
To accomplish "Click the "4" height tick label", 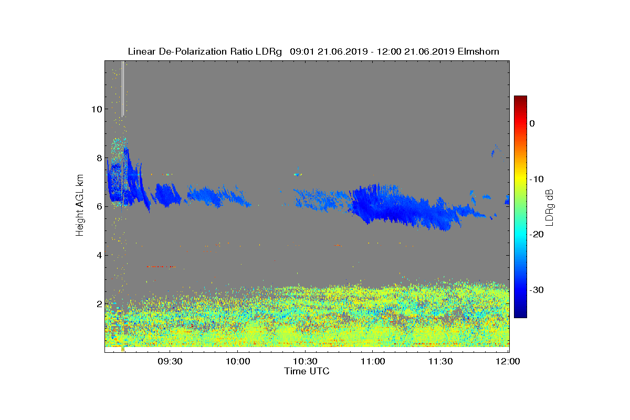I will tap(99, 255).
